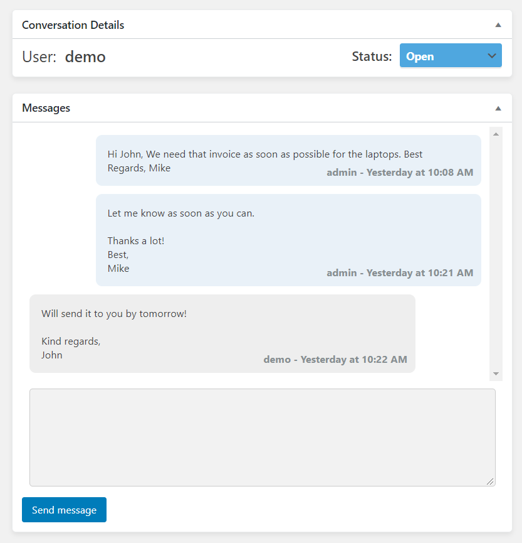
Task: Click the Messages panel title
Action: 46,108
